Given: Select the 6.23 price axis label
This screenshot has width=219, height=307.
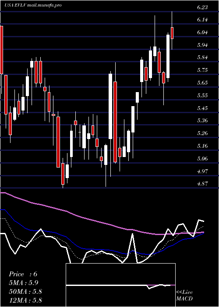Looking at the screenshot, I should click(202, 7).
